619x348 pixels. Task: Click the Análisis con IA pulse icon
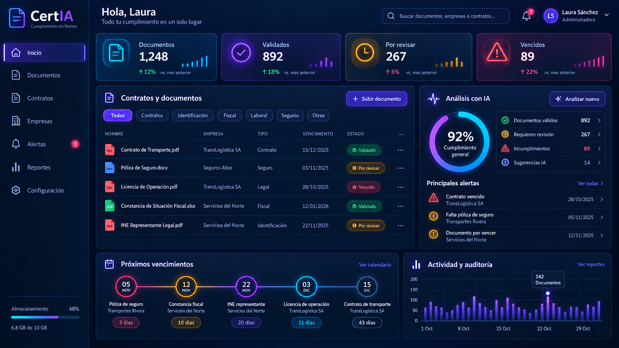[x=433, y=99]
